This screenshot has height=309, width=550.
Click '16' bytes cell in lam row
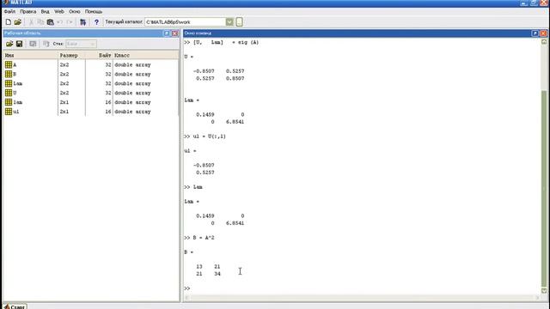point(107,102)
